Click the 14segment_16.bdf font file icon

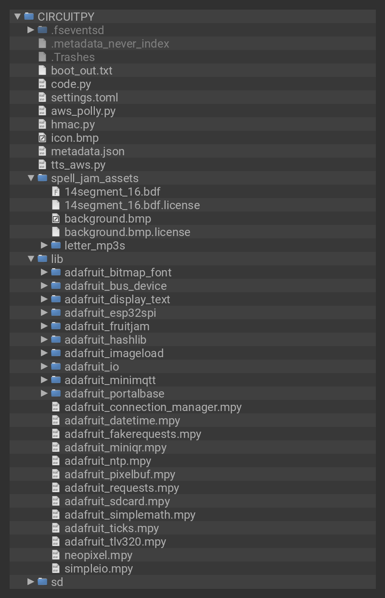[x=56, y=192]
